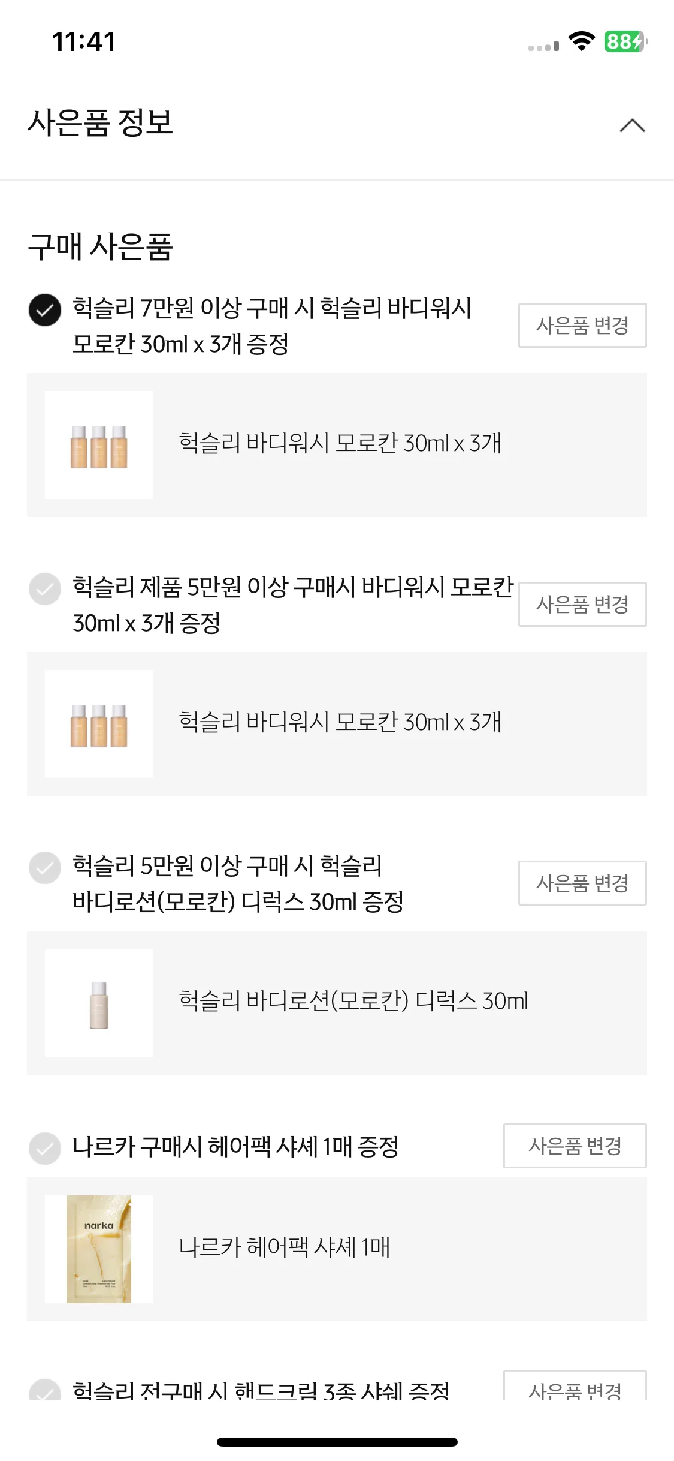Open second 바디워시 모로칸 three-bottle thumbnail

pyautogui.click(x=99, y=724)
